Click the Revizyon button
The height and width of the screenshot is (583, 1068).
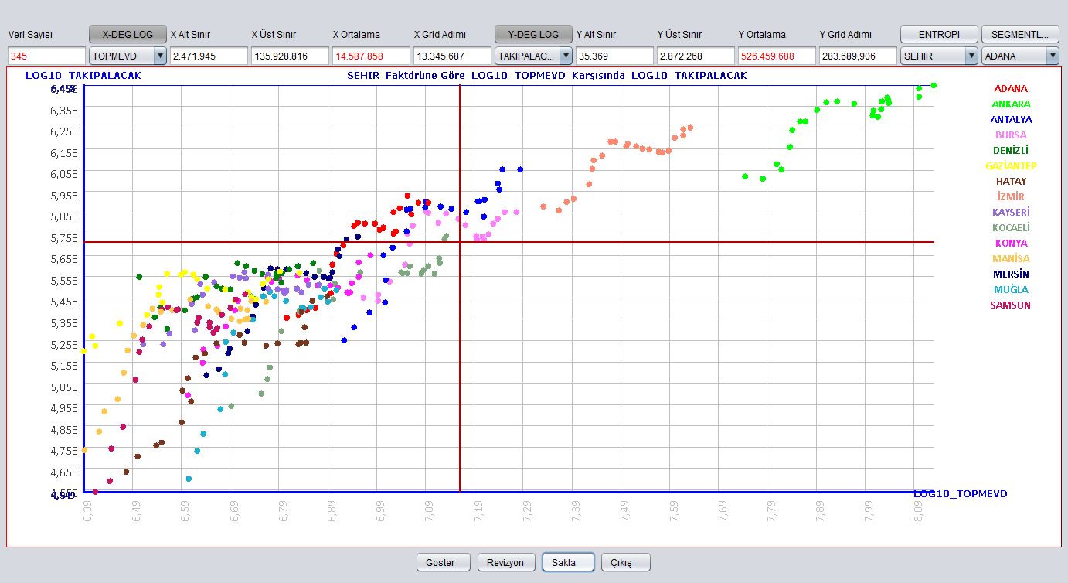click(506, 562)
